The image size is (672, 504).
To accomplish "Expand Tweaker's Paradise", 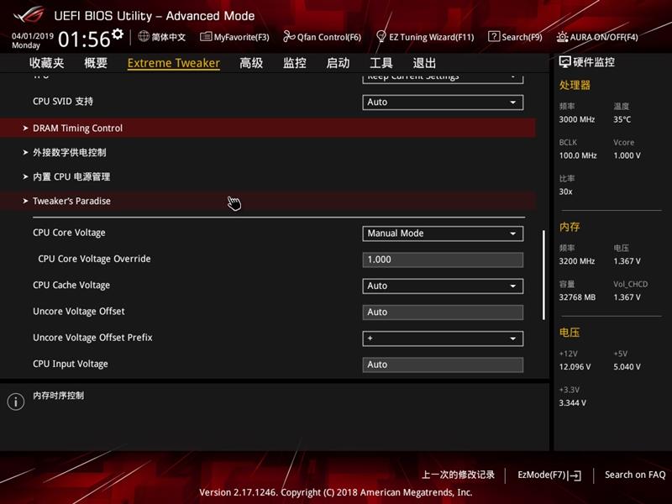I will point(71,201).
